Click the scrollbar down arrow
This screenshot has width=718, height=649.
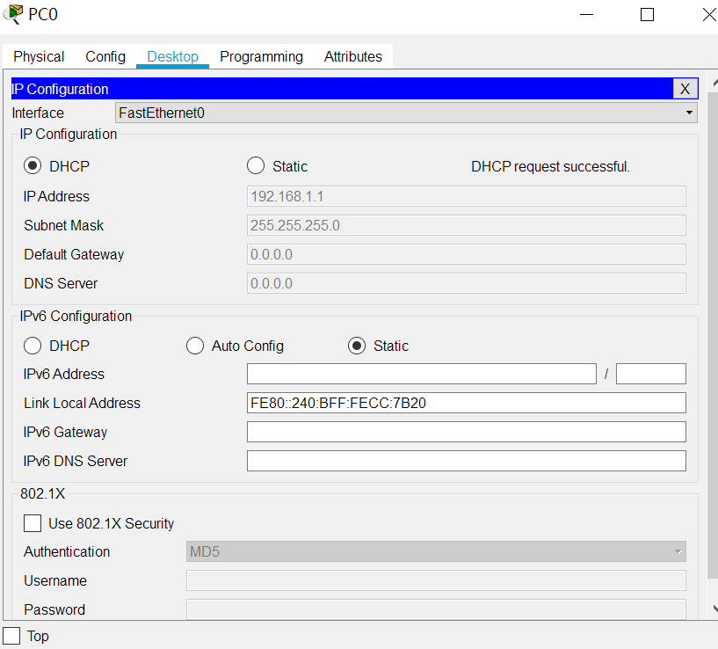(714, 609)
